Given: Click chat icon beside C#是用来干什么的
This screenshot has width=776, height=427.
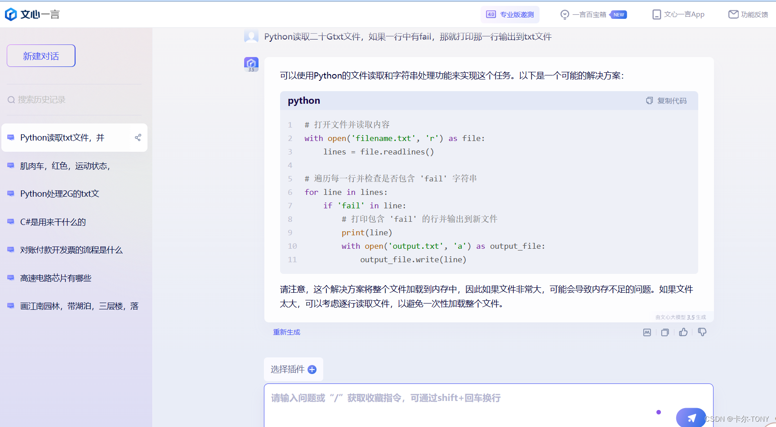Looking at the screenshot, I should (11, 222).
